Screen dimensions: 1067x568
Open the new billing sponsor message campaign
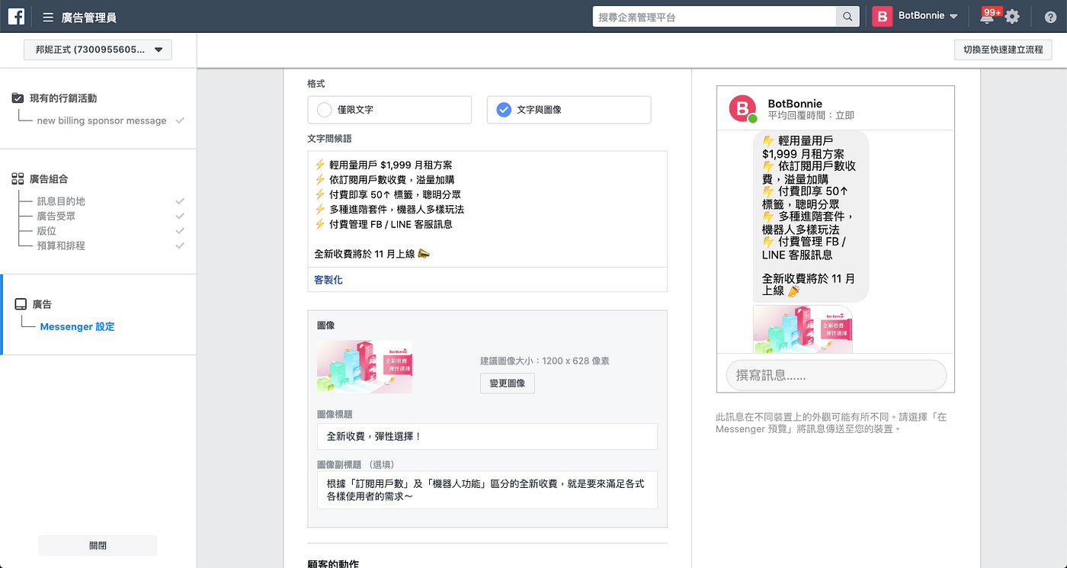[101, 120]
